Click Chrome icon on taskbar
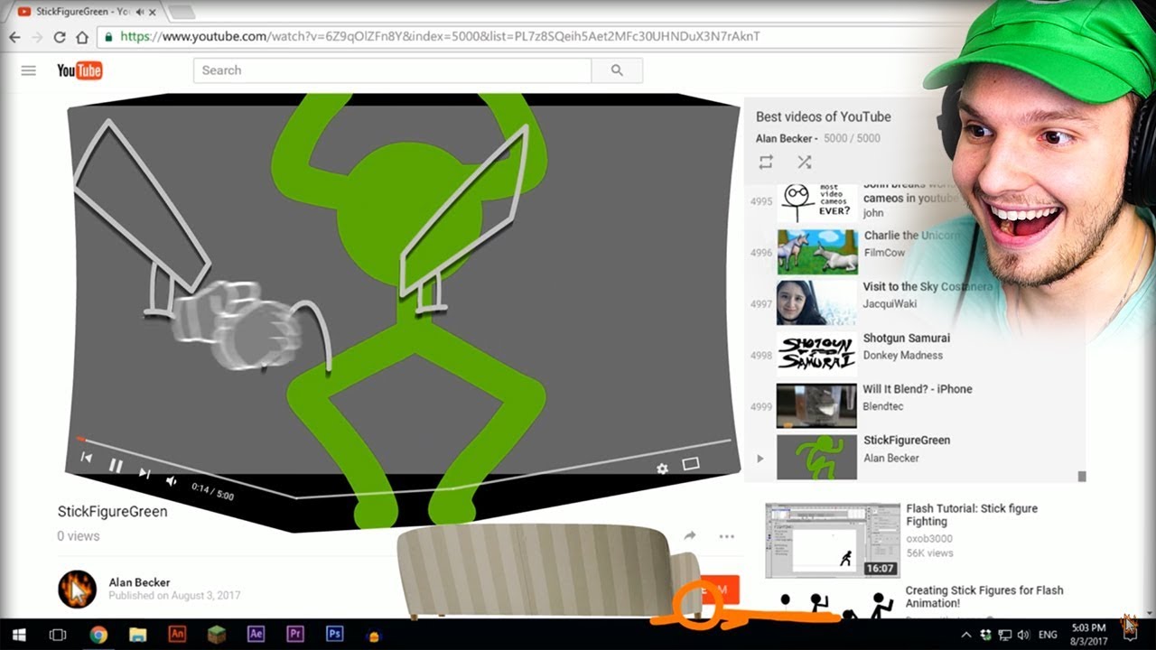Screen dimensions: 1156x650 click(98, 635)
